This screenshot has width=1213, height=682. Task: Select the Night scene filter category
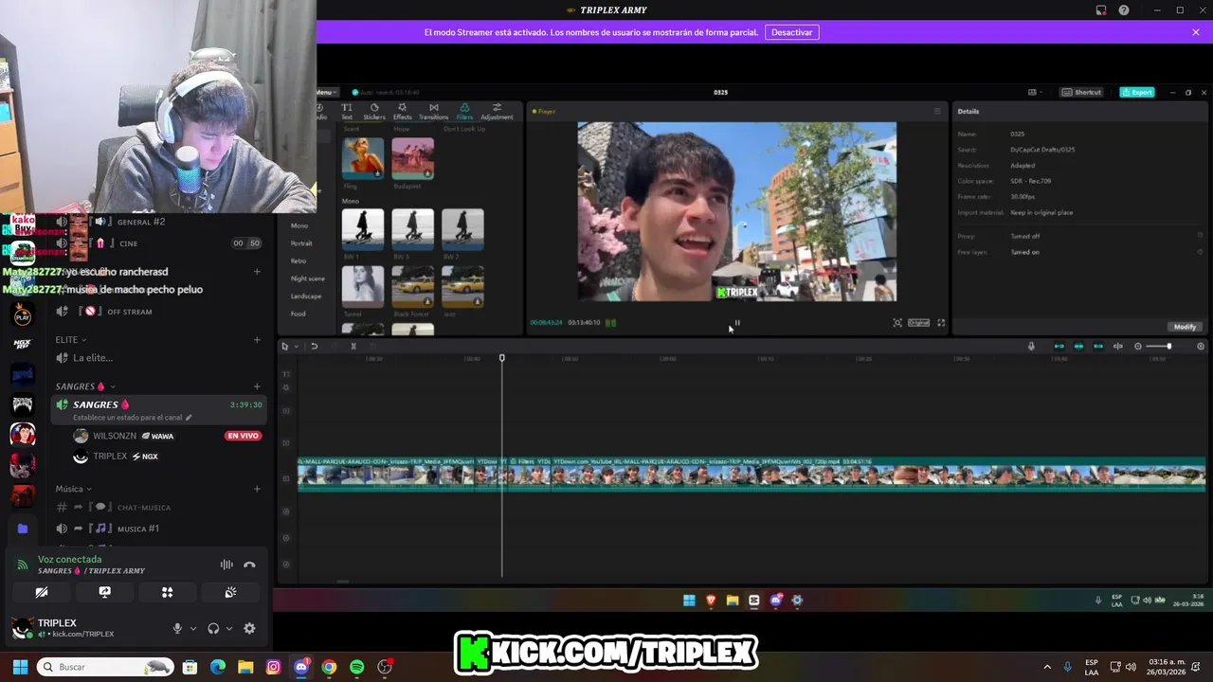(307, 278)
